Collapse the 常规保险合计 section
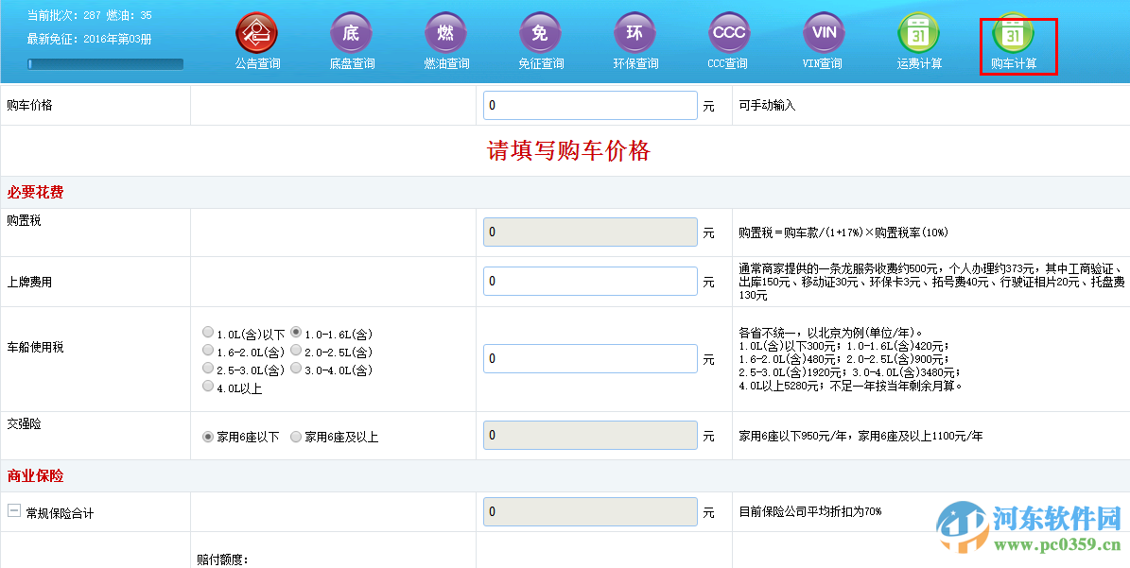This screenshot has height=568, width=1130. (12, 509)
